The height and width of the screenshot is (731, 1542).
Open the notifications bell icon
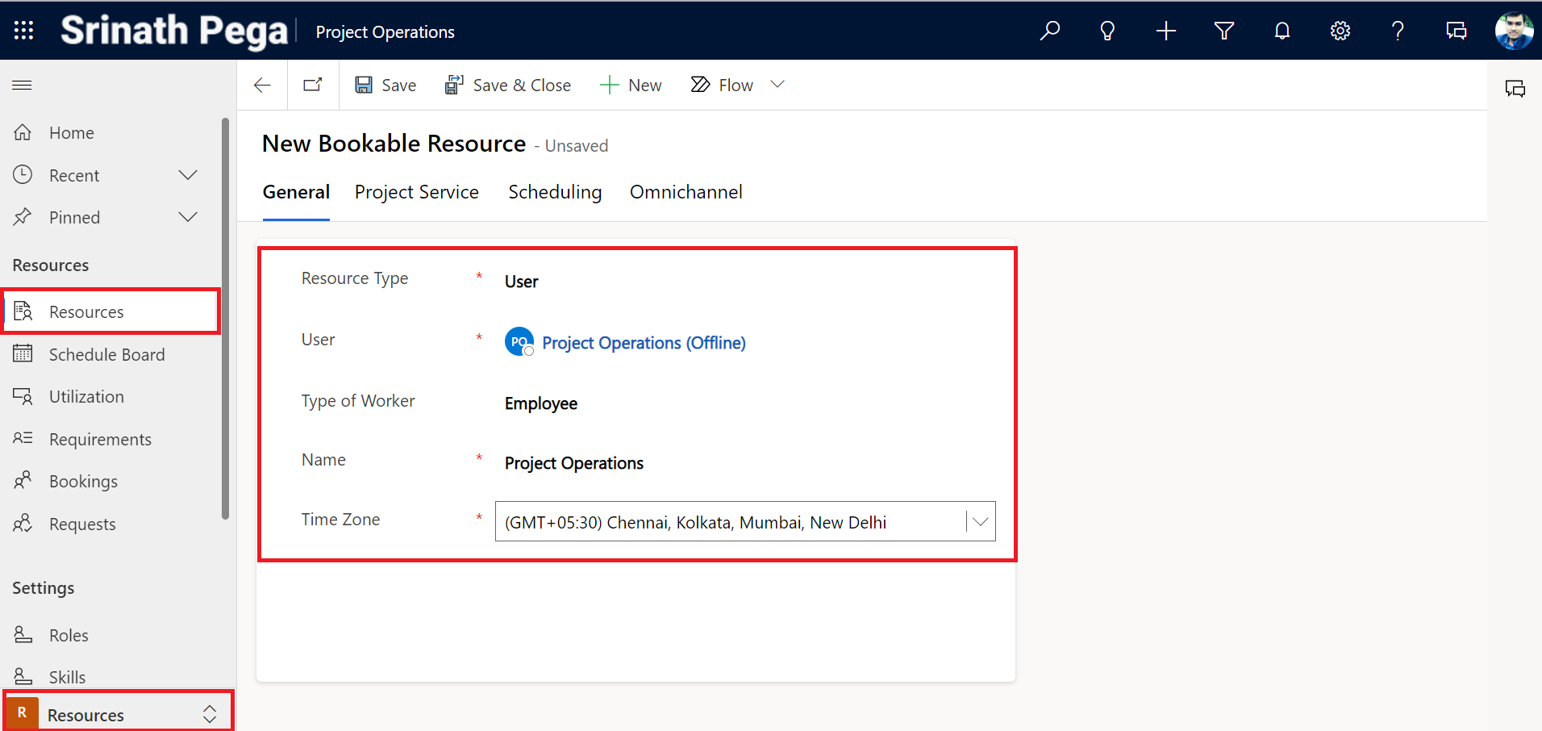click(1282, 31)
